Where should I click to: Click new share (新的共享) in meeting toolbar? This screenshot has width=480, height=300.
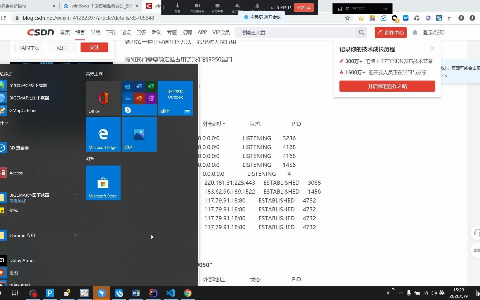[x=217, y=8]
